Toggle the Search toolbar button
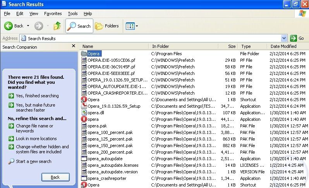The width and height of the screenshot is (309, 188). [79, 26]
